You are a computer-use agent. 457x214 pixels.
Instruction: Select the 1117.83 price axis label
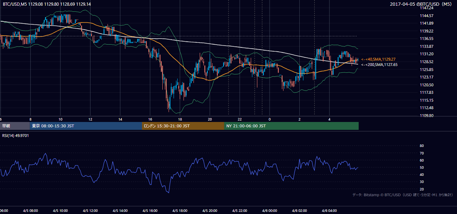(427, 92)
